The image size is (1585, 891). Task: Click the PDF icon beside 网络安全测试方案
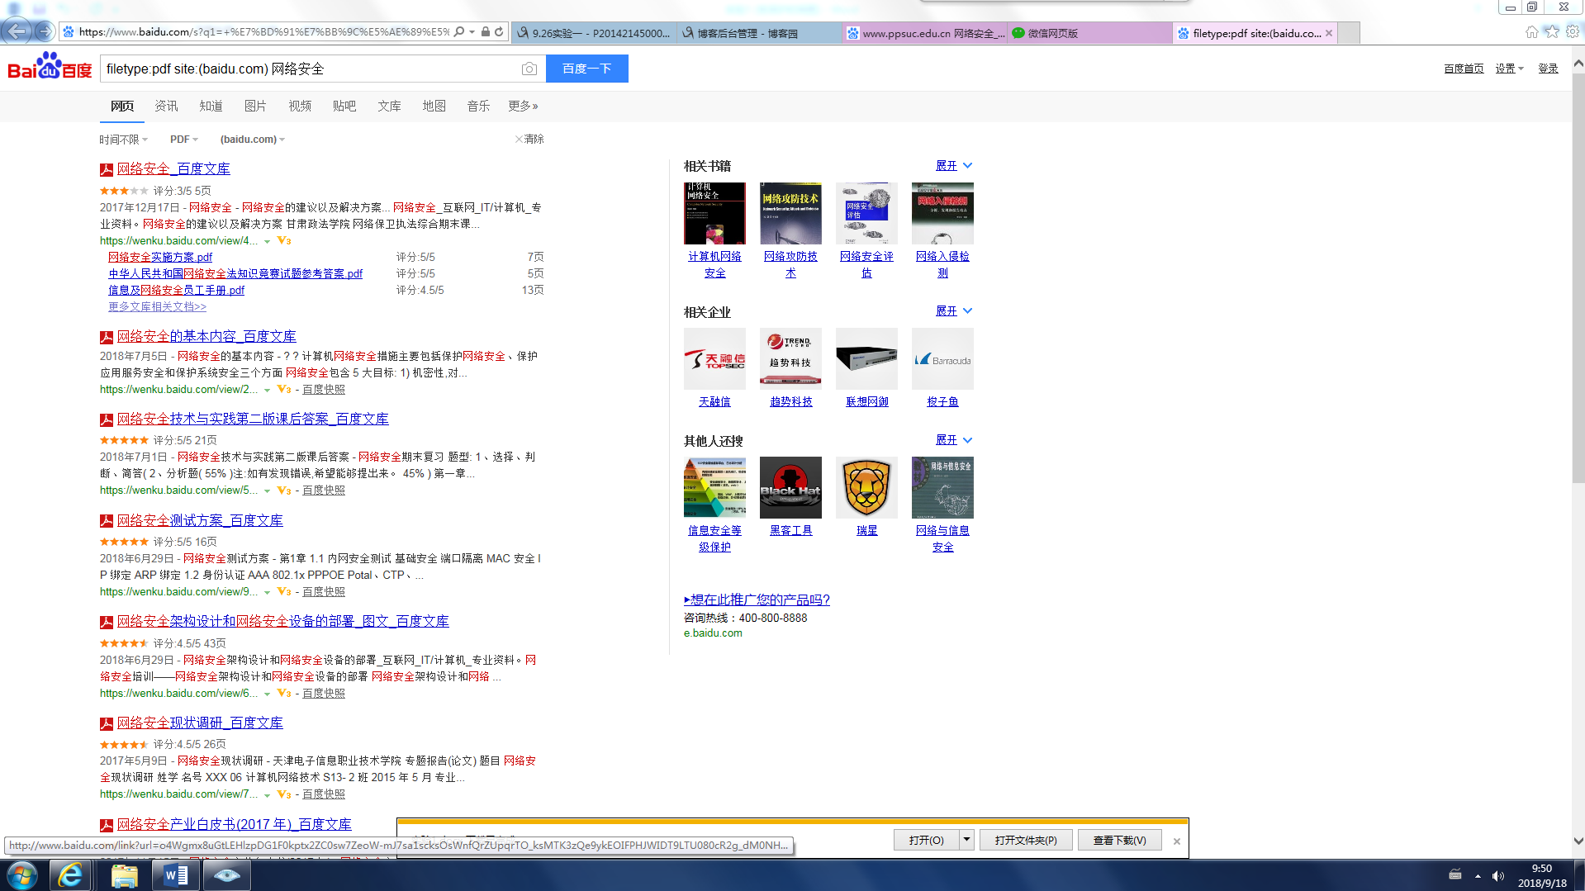pyautogui.click(x=107, y=522)
